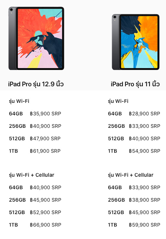This screenshot has height=239, width=166.
Task: Click the ฿66,900 SRP 1TB Cellular price
Action: coord(45,225)
